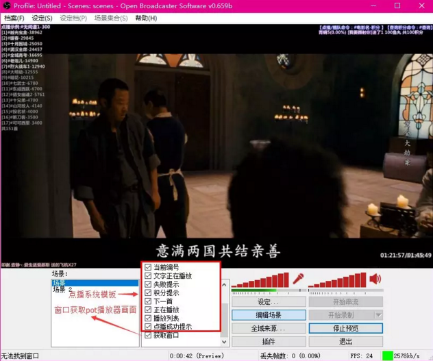This screenshot has width=433, height=361.
Task: Click the FPS: 24 status entry
Action: click(x=361, y=356)
